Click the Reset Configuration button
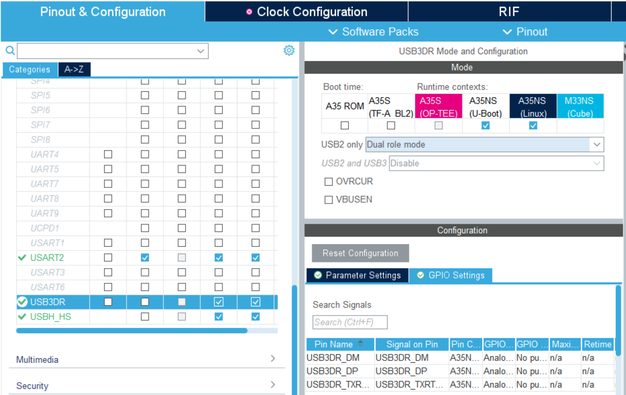The image size is (626, 395). [x=360, y=253]
